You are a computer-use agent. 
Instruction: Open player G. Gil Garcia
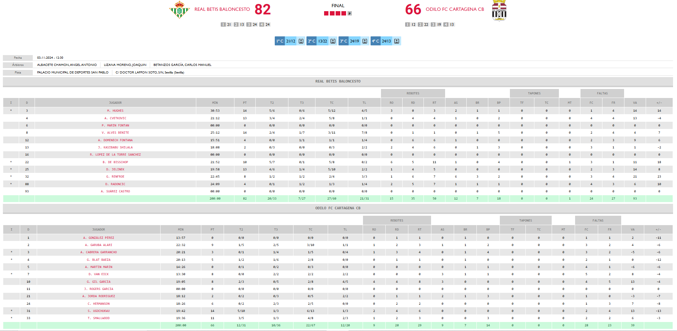(x=99, y=282)
